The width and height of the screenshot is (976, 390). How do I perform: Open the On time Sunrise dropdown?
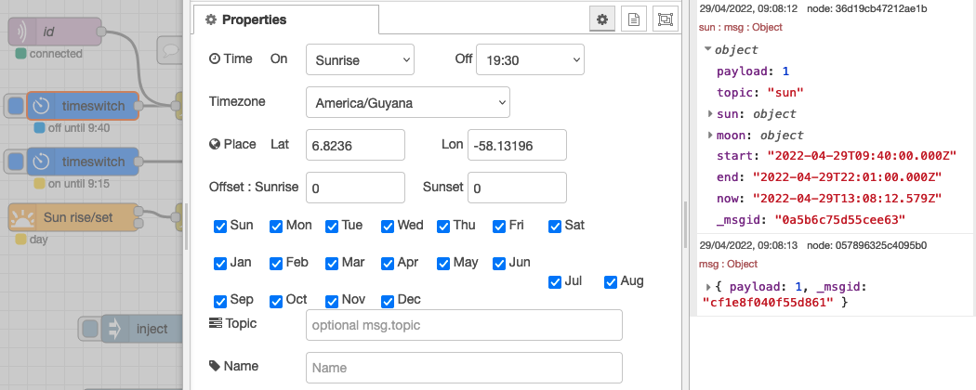coord(361,59)
